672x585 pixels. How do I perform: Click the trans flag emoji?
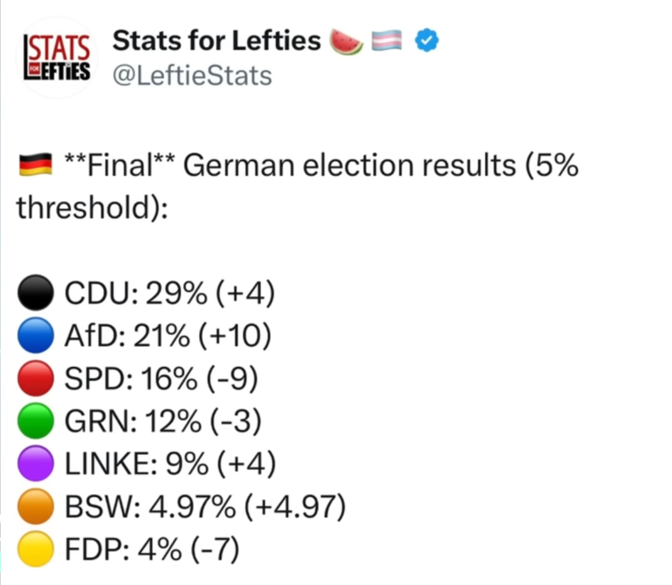387,42
